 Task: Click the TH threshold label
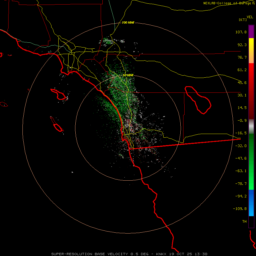point(244,222)
